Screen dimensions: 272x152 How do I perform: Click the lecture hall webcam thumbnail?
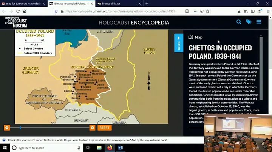tap(238, 133)
